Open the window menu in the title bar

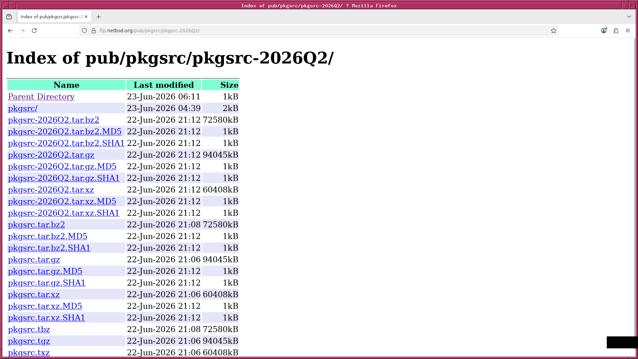tap(5, 6)
